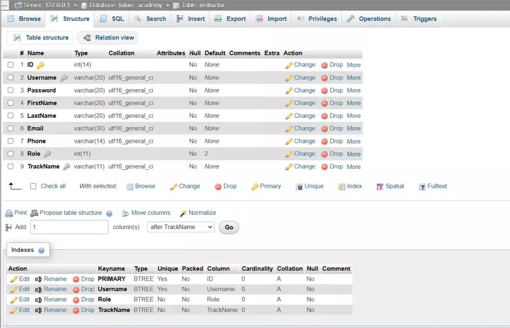This screenshot has width=510, height=328.
Task: Click the Primary key icon for selected
Action: pos(254,187)
